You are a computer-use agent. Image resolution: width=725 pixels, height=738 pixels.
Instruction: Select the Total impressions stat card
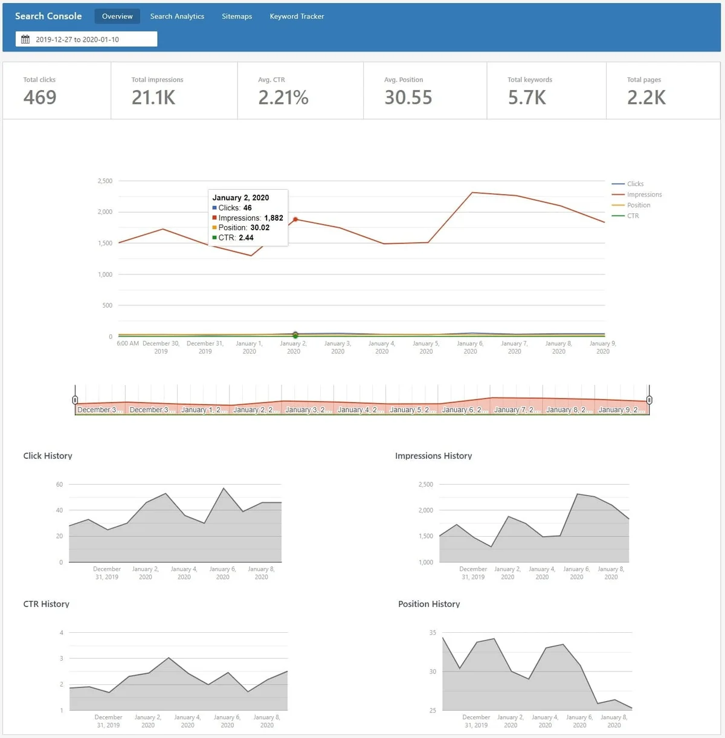[174, 91]
